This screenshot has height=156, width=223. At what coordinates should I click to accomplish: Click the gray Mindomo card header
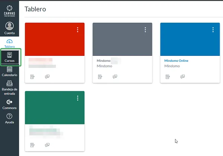(x=122, y=39)
